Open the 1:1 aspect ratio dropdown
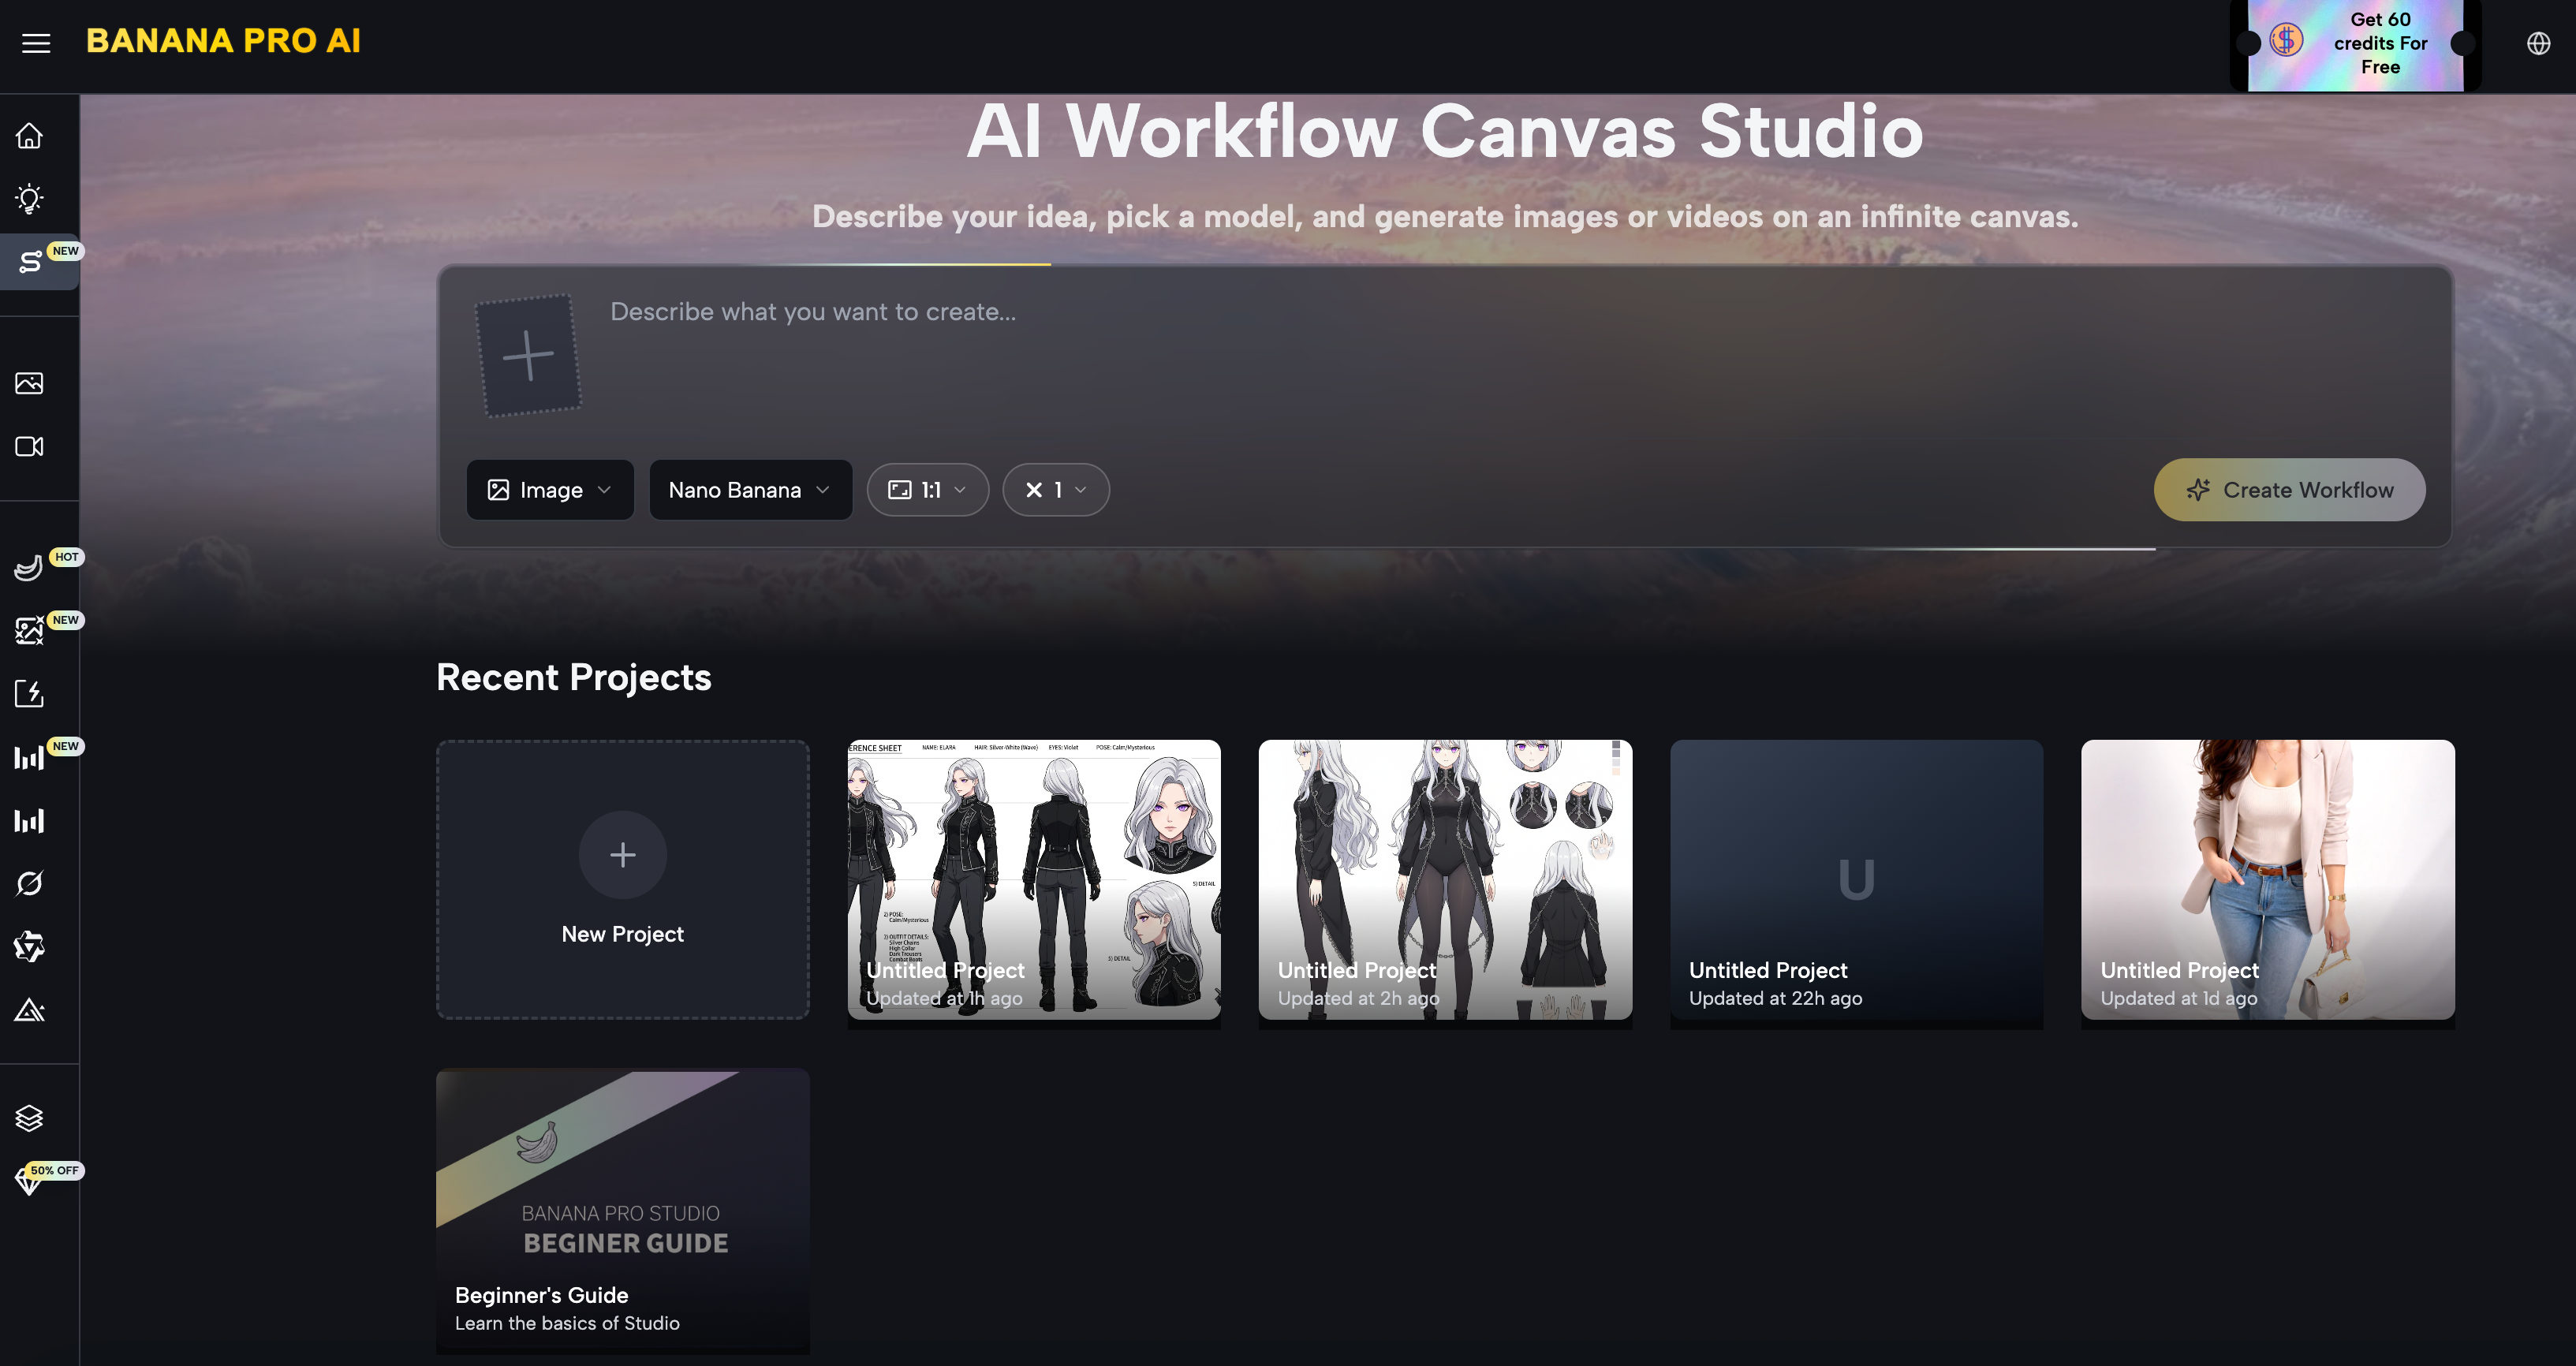The width and height of the screenshot is (2576, 1366). [927, 490]
